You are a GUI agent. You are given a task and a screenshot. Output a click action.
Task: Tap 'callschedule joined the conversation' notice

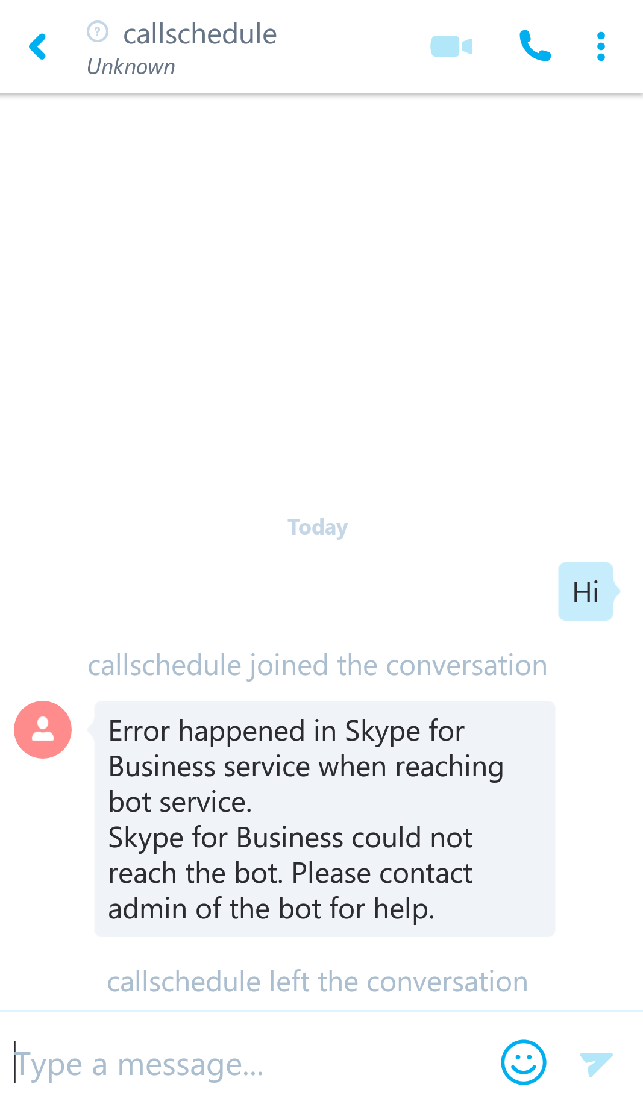coord(318,665)
